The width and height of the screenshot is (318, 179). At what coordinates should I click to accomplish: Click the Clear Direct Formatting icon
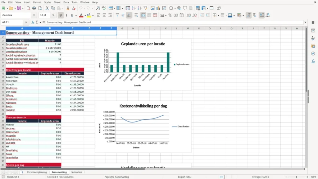pyautogui.click(x=74, y=8)
